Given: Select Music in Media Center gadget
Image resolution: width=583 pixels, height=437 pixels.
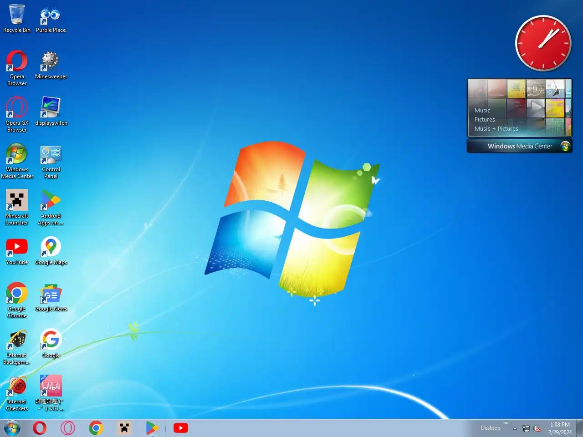Looking at the screenshot, I should tap(482, 110).
